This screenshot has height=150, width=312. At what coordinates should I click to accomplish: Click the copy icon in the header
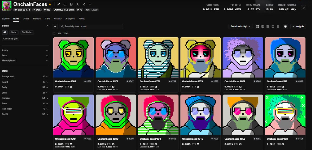(71, 4)
